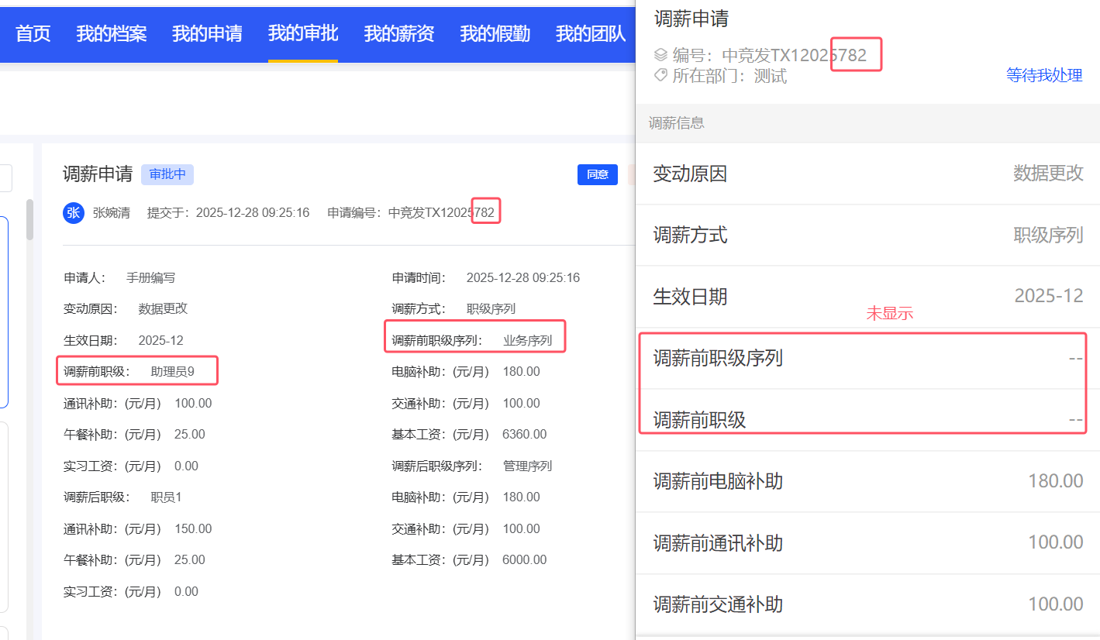Click the left panel vertical scrollbar
Viewport: 1100px width, 640px height.
tap(29, 220)
